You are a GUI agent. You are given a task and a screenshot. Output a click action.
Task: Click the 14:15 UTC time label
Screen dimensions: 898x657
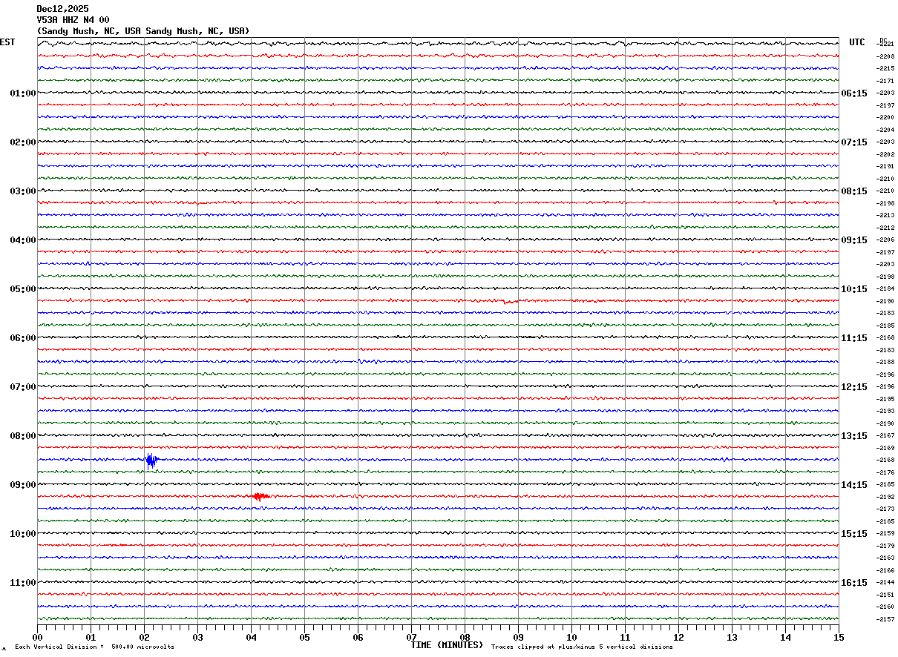pyautogui.click(x=853, y=485)
